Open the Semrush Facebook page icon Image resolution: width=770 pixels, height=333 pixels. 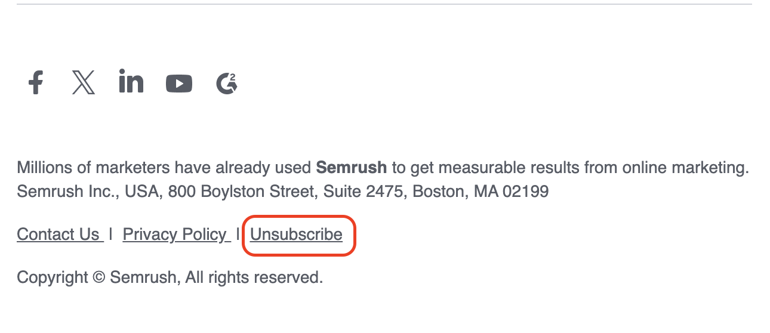click(x=36, y=83)
